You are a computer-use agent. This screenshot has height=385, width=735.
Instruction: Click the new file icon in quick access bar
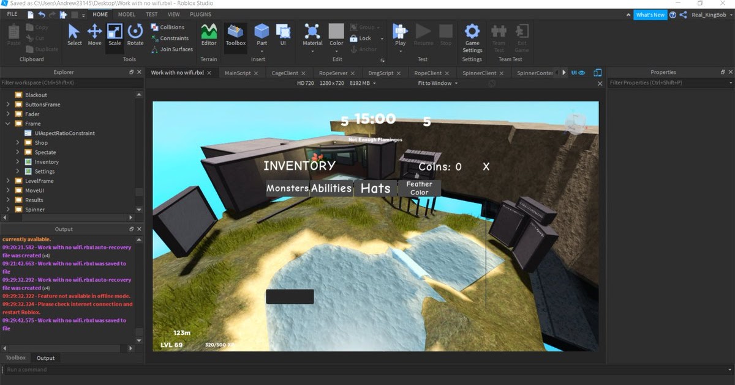coord(31,14)
